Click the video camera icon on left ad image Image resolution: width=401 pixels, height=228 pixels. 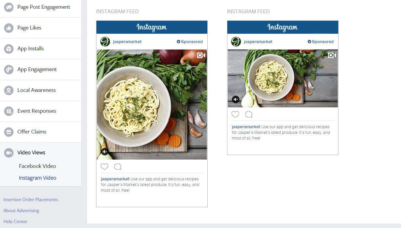201,55
